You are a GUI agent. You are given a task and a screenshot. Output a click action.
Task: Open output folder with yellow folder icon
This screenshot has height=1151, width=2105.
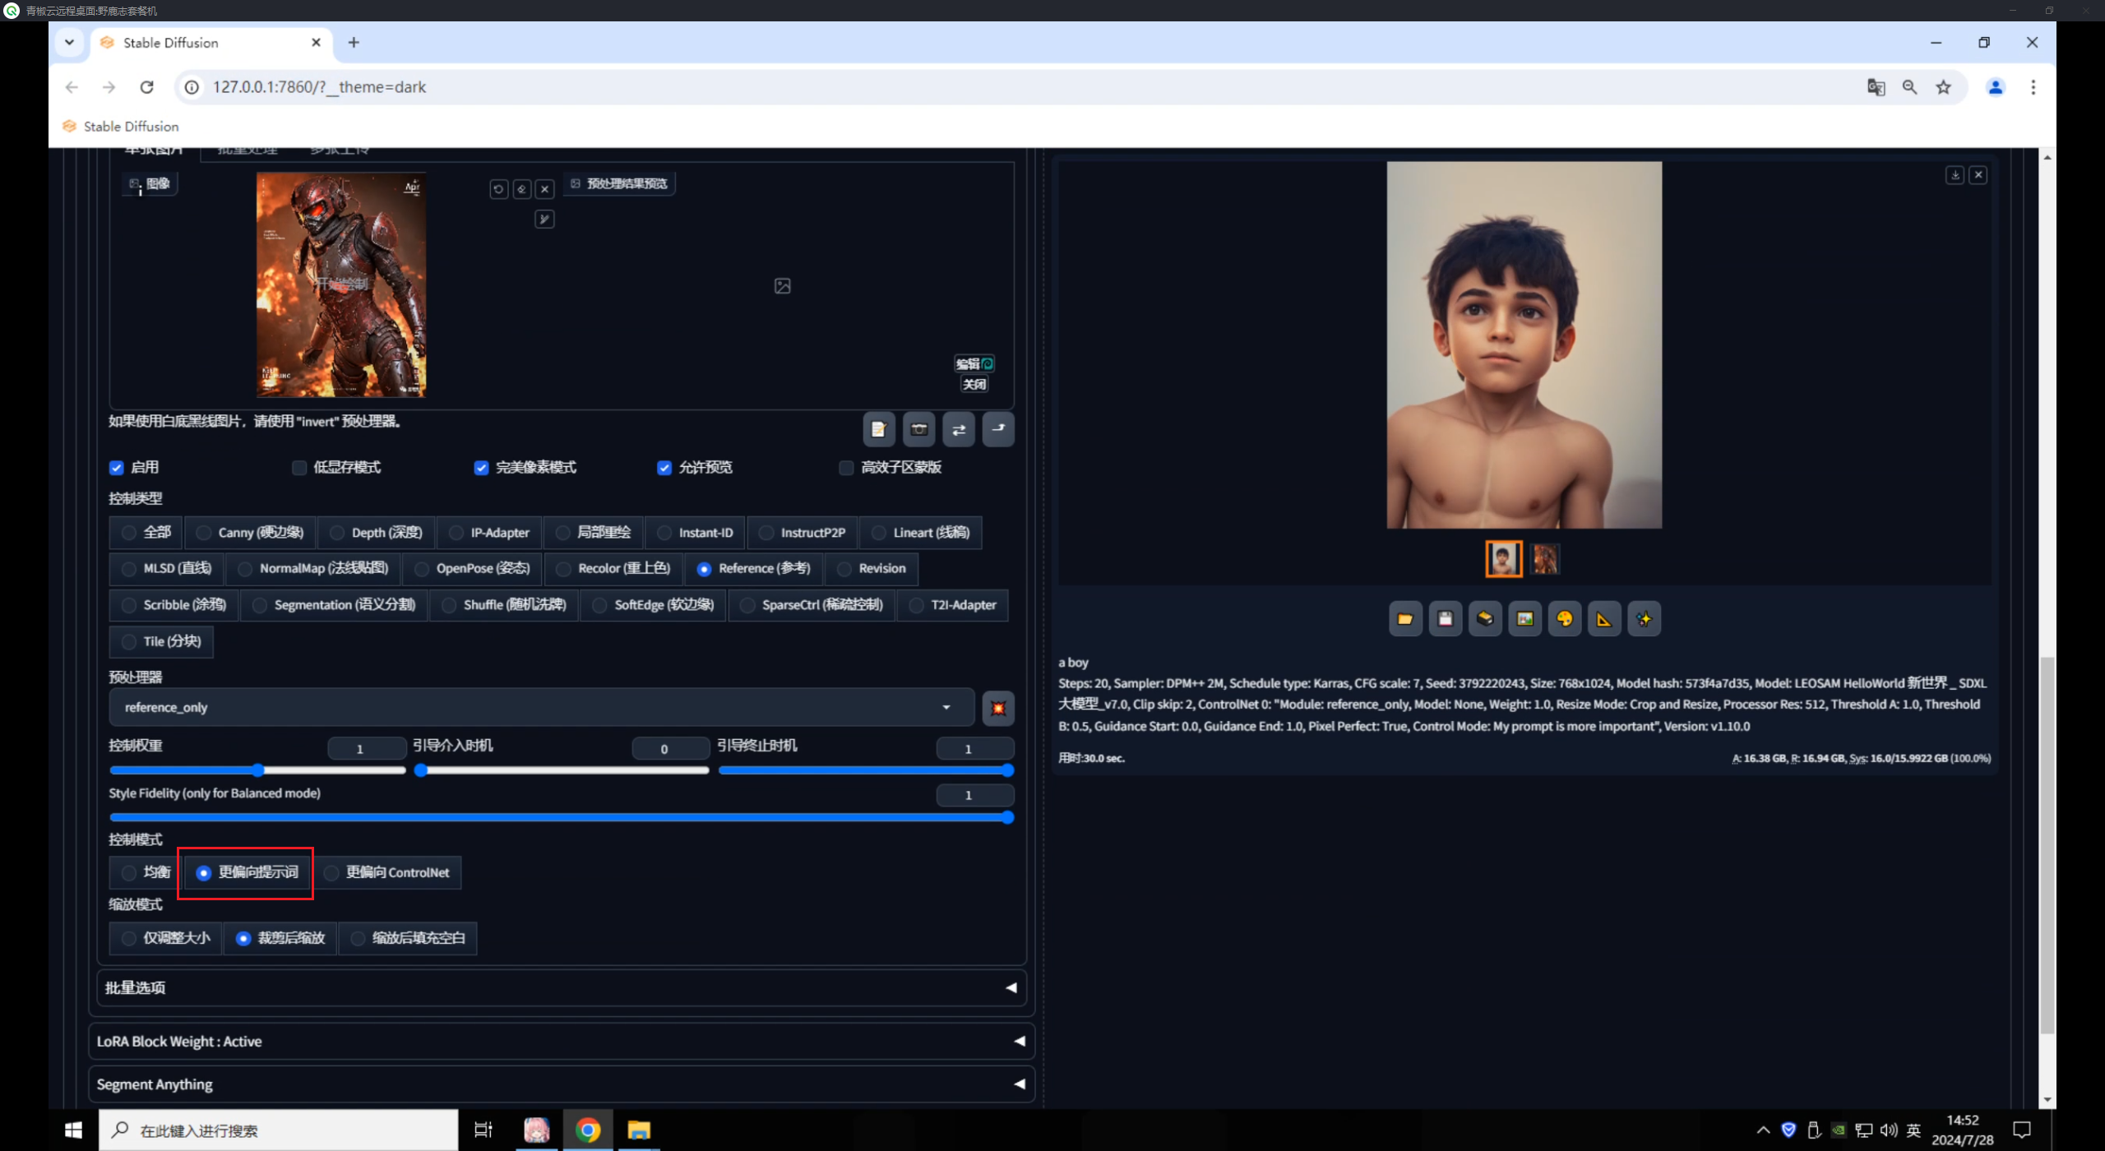(1405, 619)
